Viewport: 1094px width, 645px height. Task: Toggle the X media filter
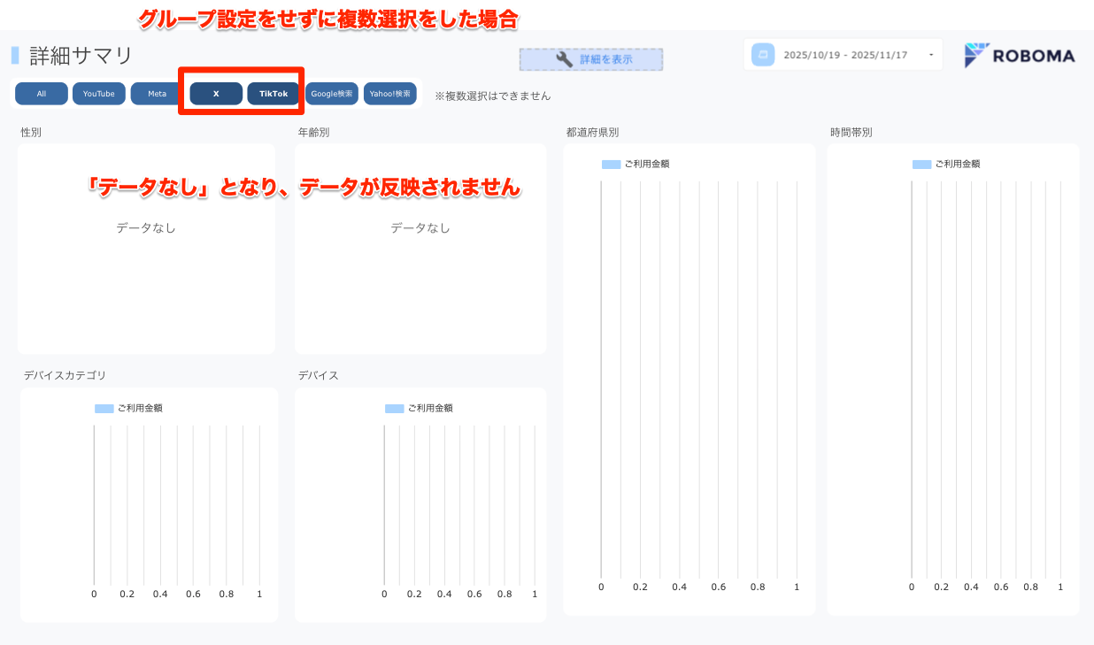click(216, 94)
